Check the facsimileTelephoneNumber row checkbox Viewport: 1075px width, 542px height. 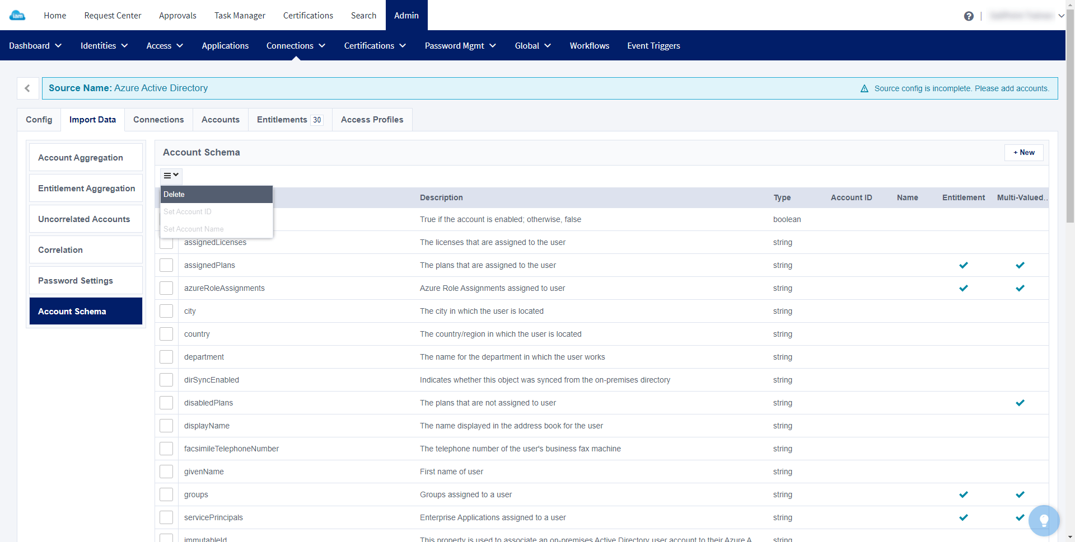pos(166,449)
